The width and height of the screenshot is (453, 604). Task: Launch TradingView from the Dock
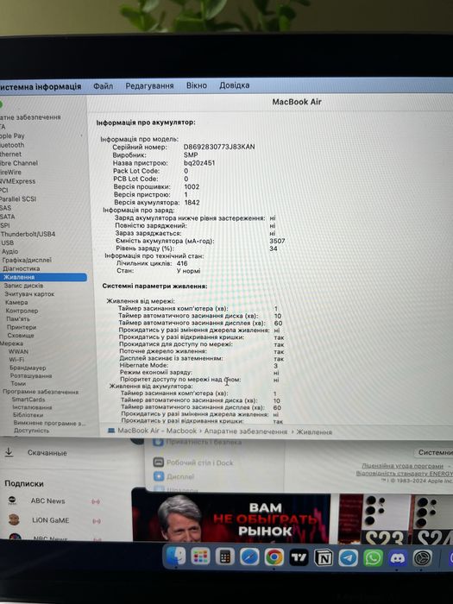point(299,557)
